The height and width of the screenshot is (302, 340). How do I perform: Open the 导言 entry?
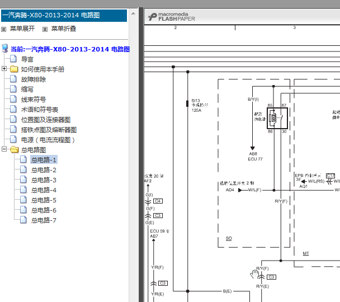[x=27, y=59]
